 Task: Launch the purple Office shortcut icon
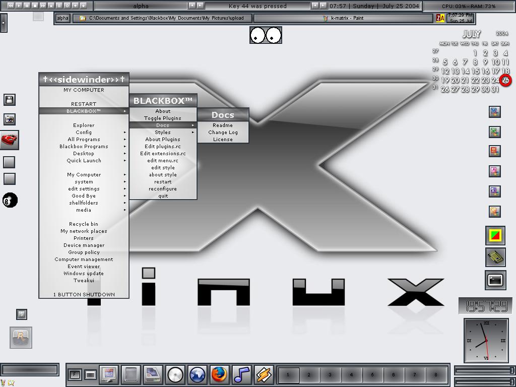point(495,191)
